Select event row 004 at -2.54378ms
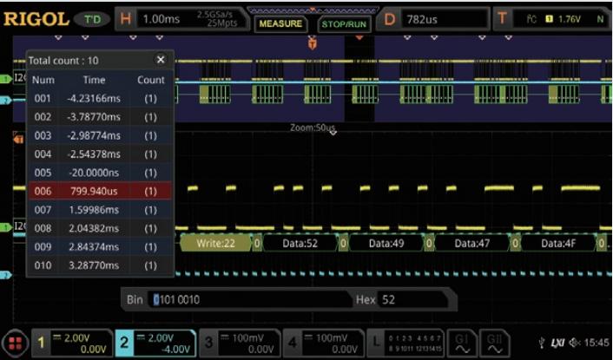The height and width of the screenshot is (360, 613). (x=100, y=154)
